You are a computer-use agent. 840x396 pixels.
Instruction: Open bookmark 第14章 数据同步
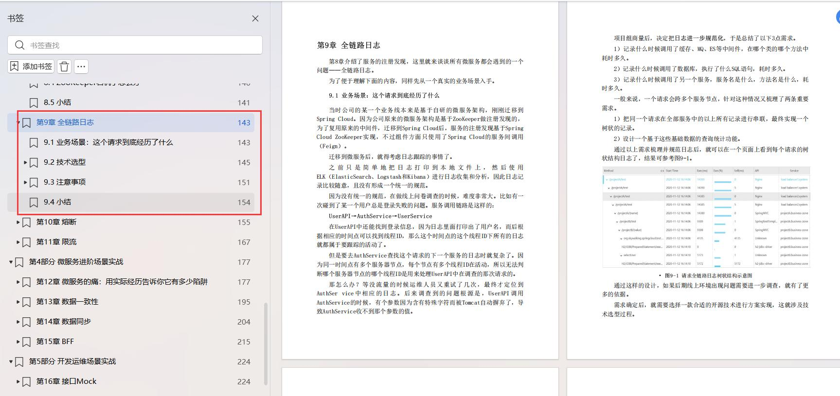click(x=64, y=322)
